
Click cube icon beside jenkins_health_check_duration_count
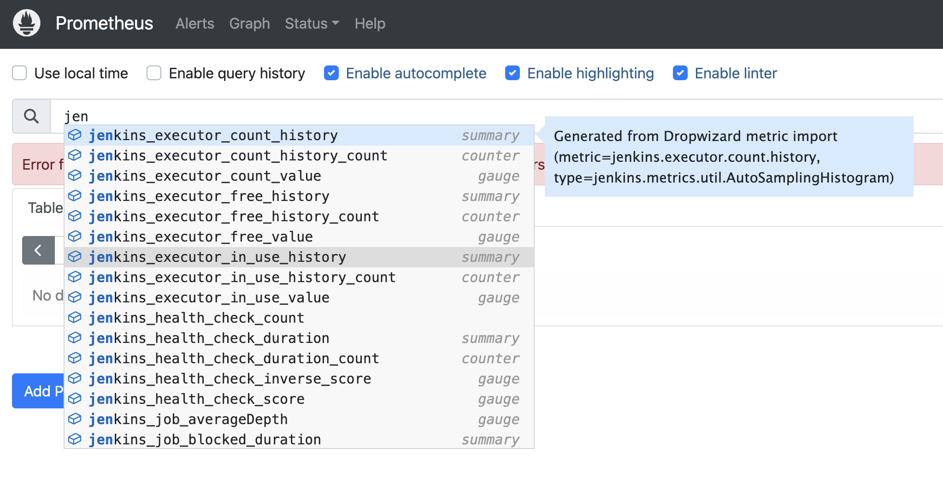75,358
